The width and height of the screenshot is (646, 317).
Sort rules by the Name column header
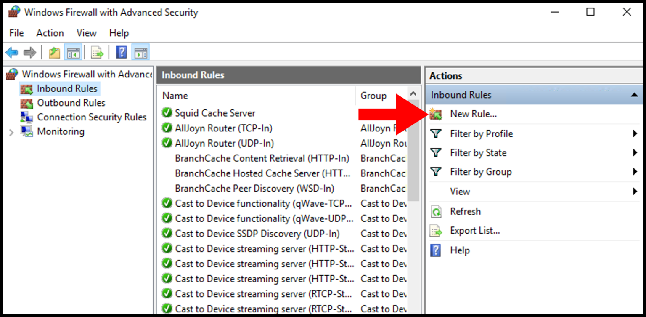(x=177, y=96)
